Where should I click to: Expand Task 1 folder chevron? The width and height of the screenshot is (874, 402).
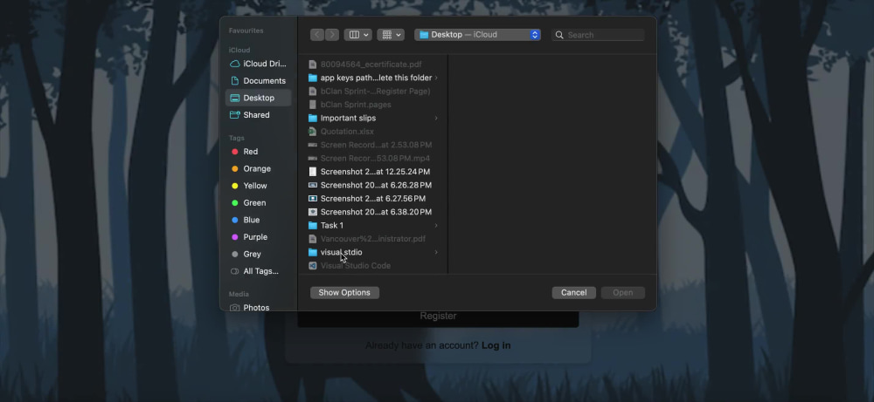(x=436, y=225)
